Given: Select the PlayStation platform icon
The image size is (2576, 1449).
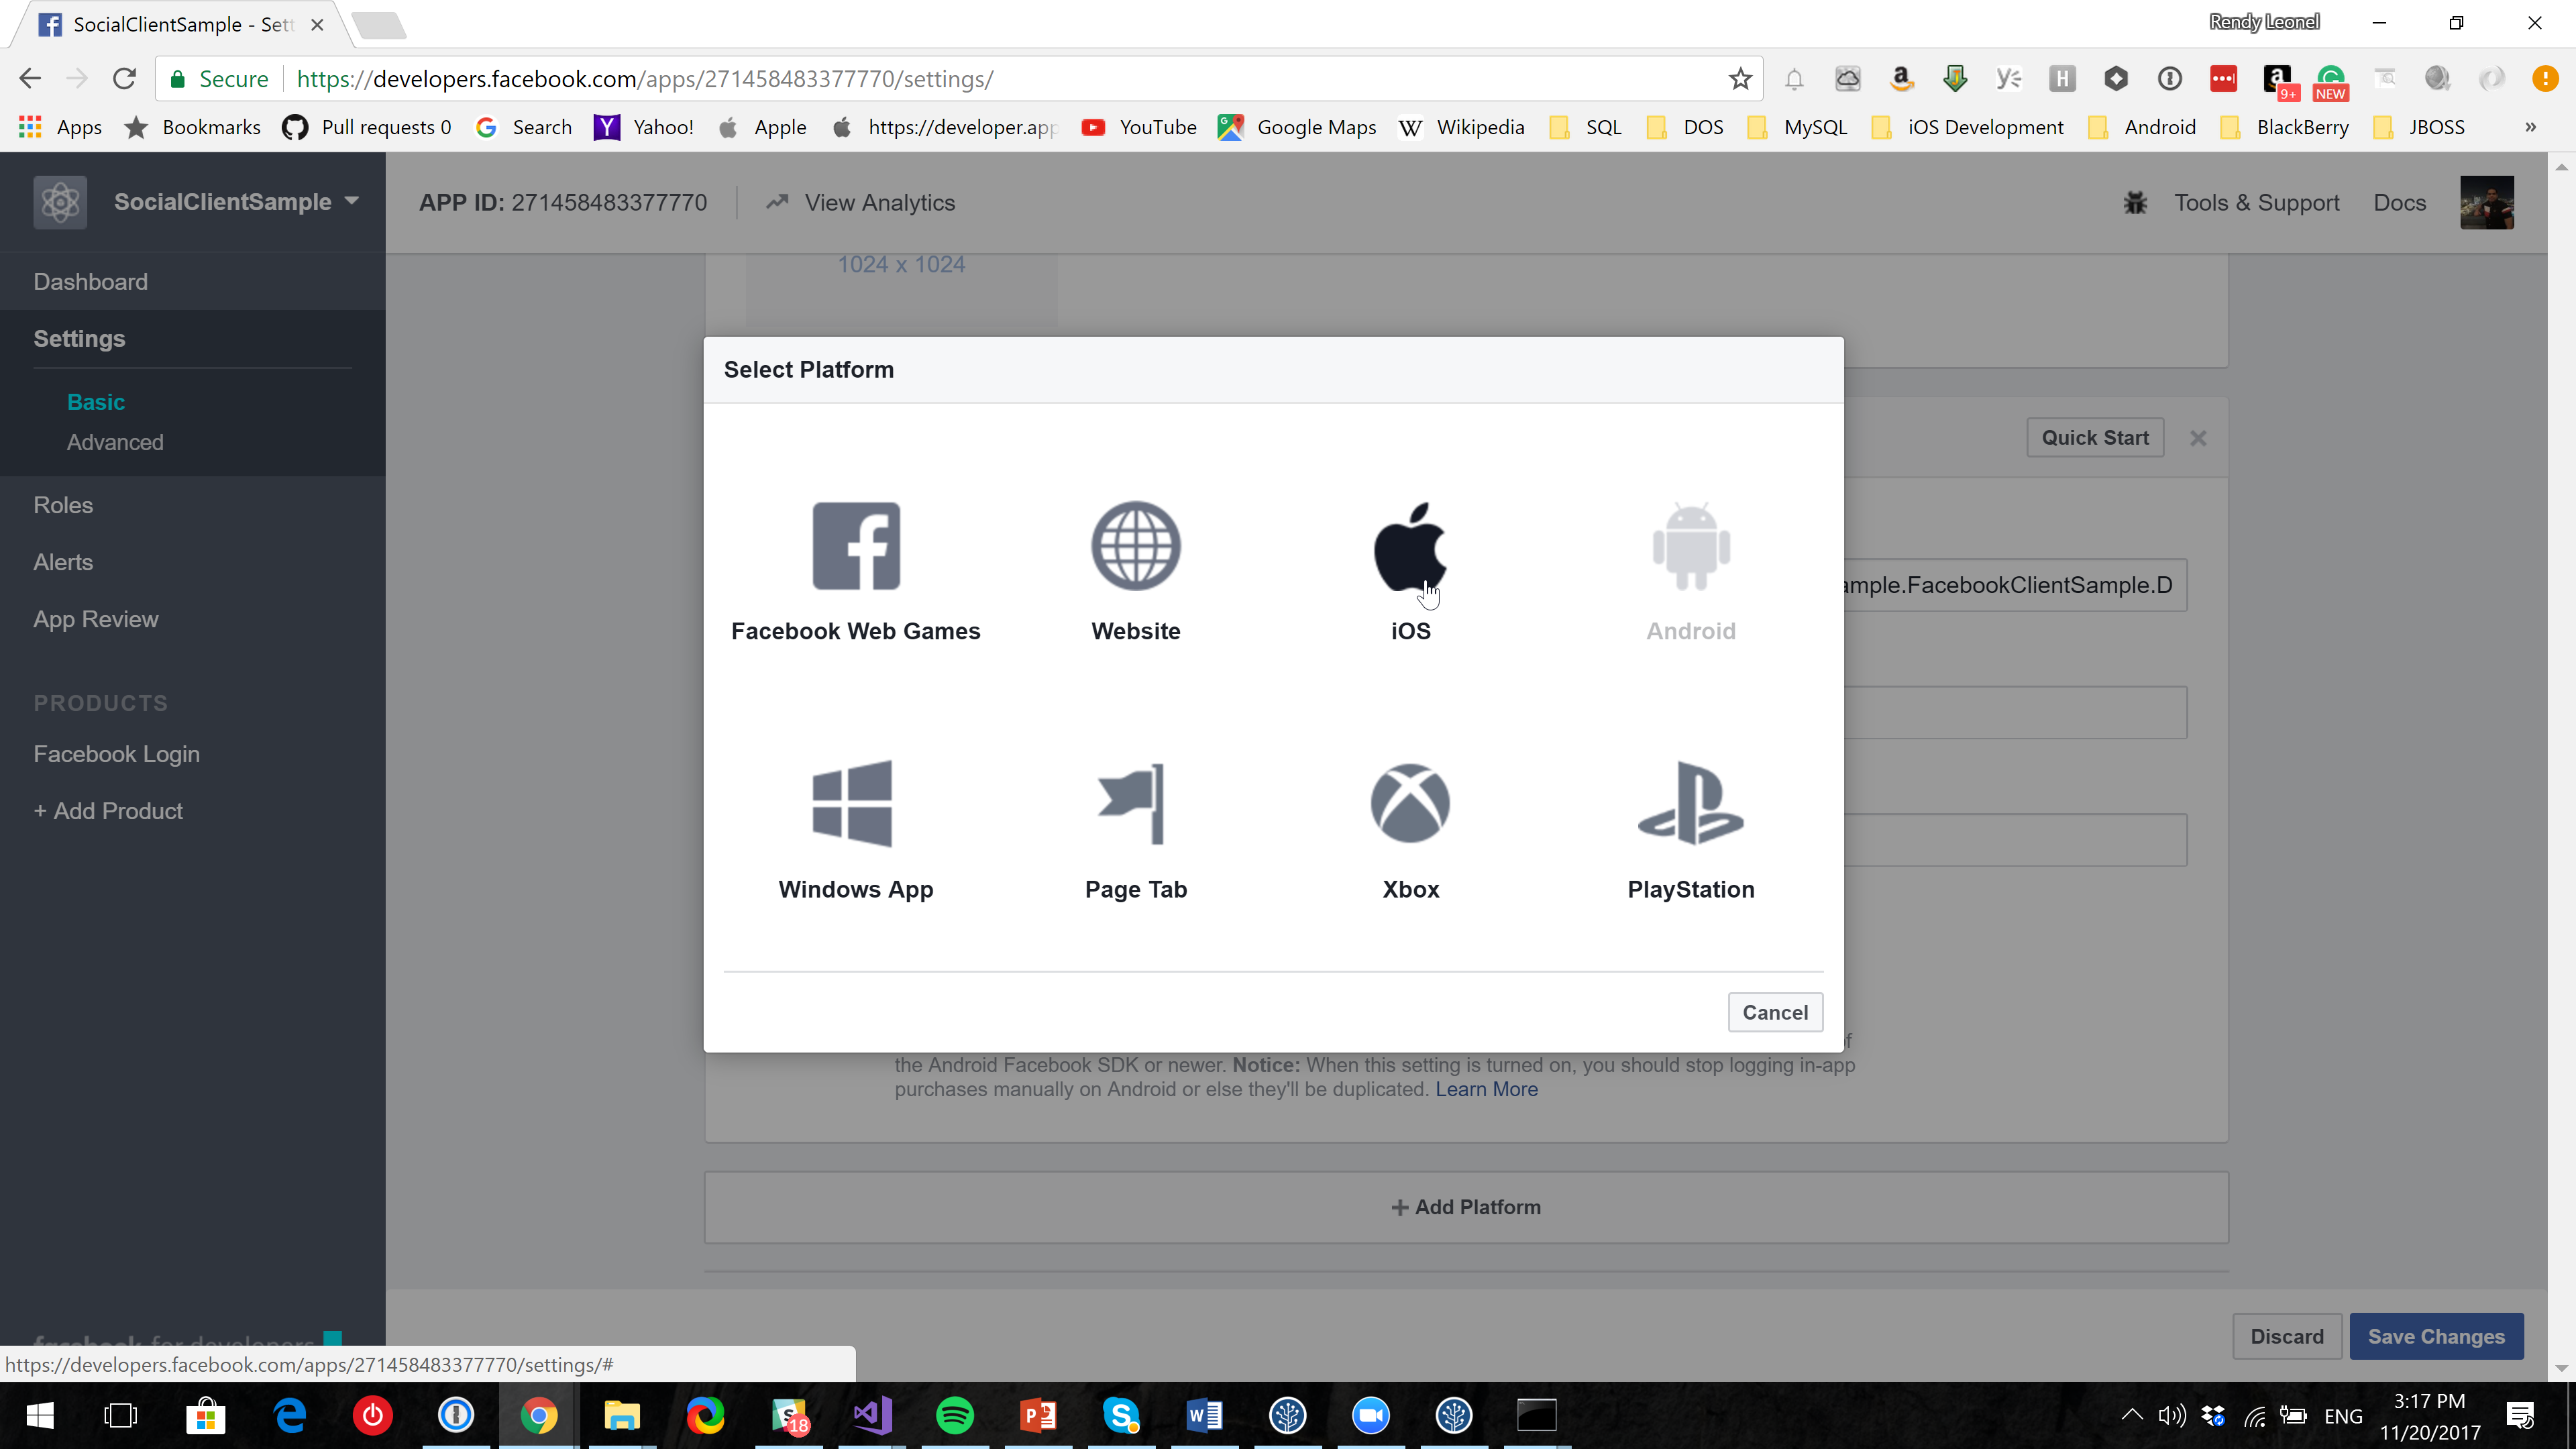Looking at the screenshot, I should click(x=1690, y=804).
